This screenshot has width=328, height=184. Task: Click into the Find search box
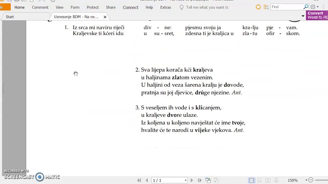click(286, 7)
